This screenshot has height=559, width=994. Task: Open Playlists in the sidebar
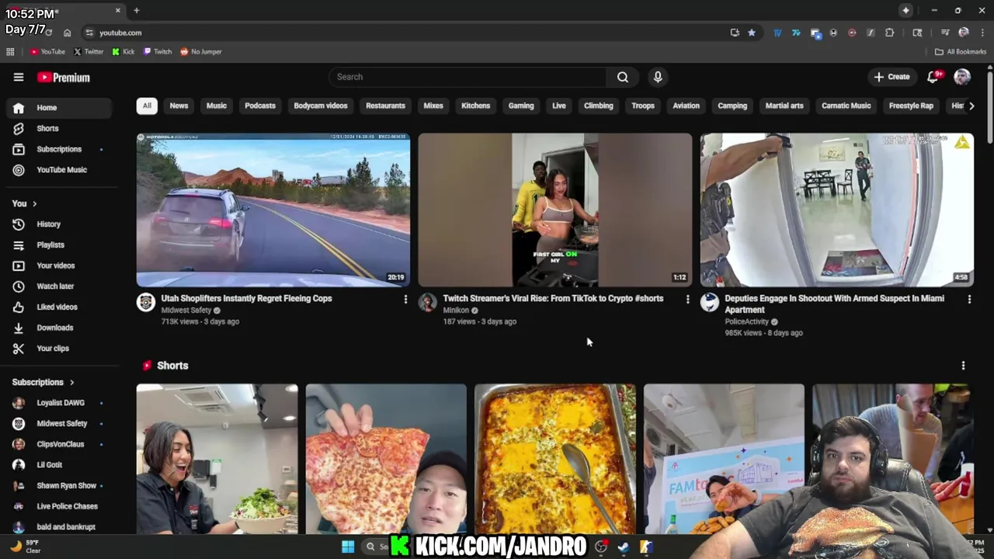(59, 245)
